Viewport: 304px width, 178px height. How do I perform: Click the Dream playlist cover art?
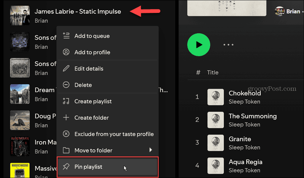(20, 94)
